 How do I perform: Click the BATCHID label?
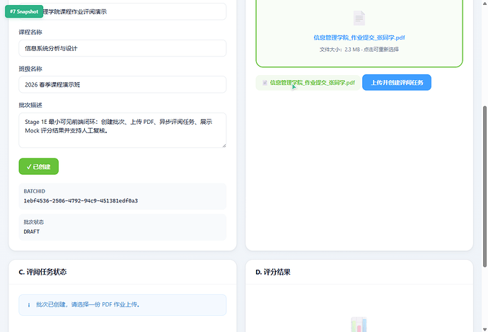point(34,191)
